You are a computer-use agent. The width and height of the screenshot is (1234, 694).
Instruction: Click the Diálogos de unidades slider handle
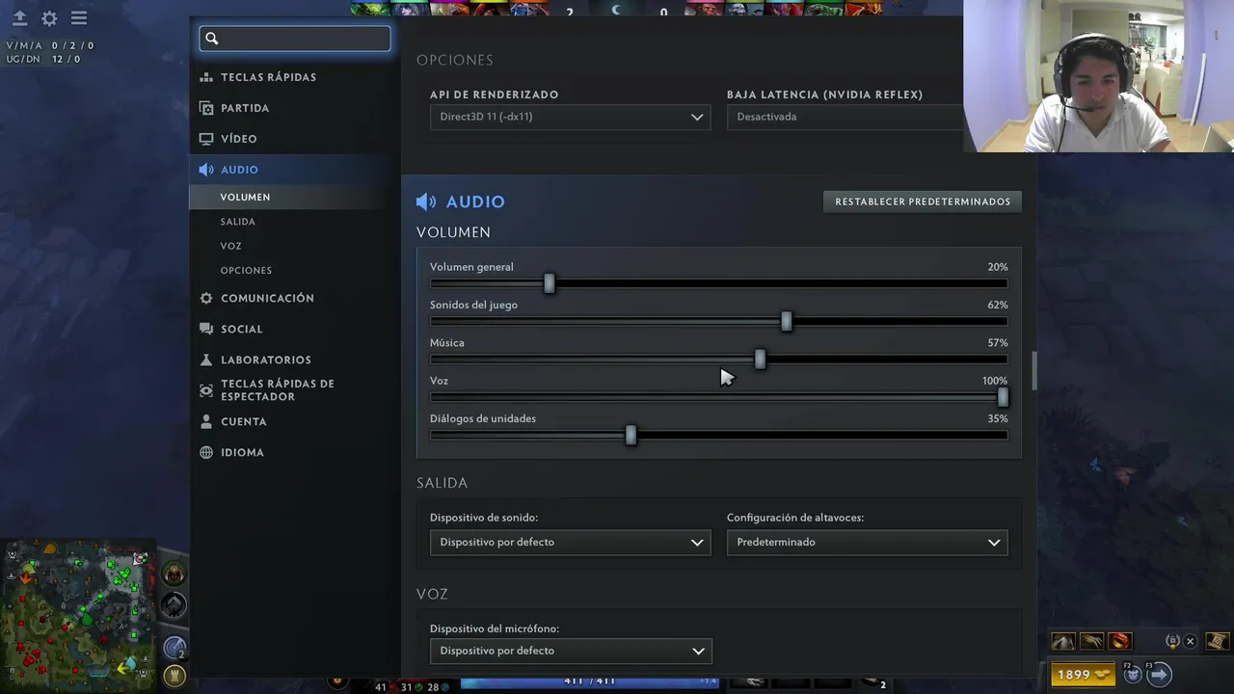tap(630, 435)
